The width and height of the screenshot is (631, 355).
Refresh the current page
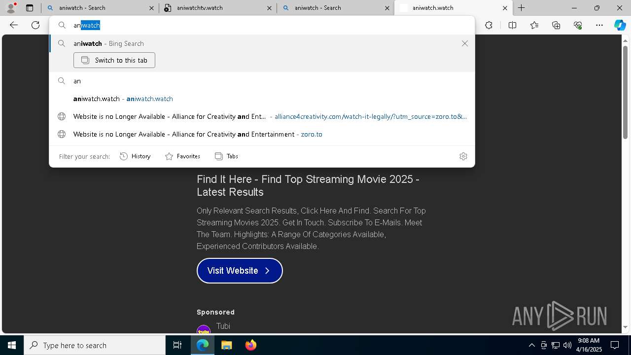tap(35, 25)
